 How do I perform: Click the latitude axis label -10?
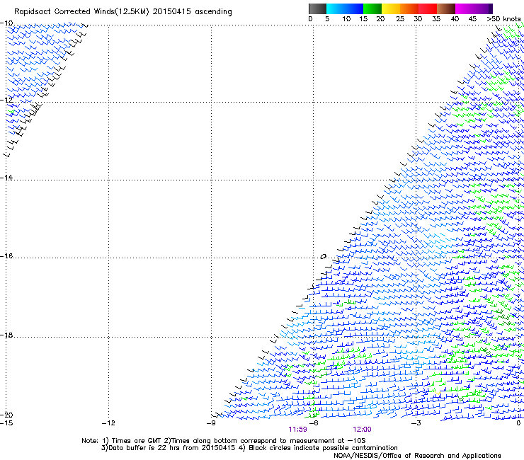click(6, 23)
